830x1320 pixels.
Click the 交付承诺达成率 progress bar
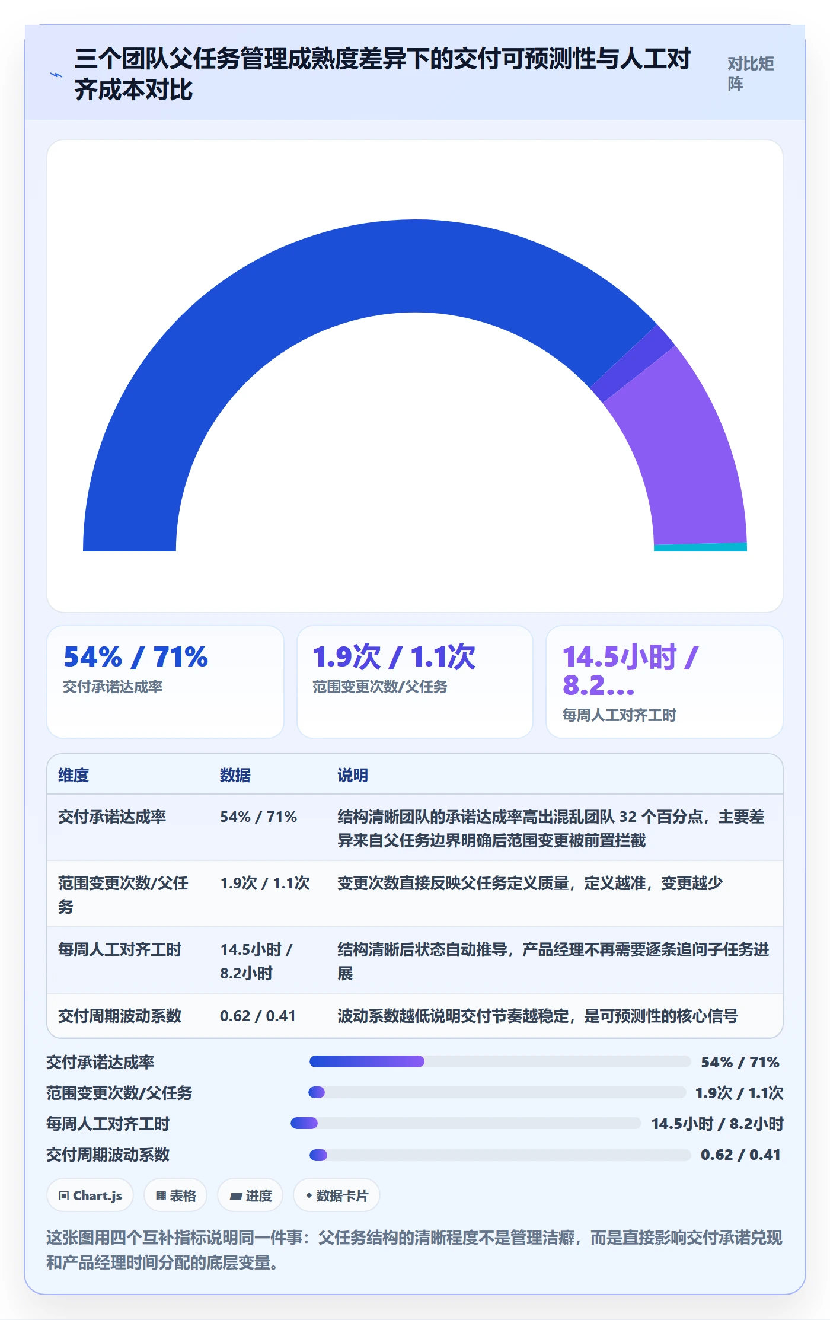500,1061
